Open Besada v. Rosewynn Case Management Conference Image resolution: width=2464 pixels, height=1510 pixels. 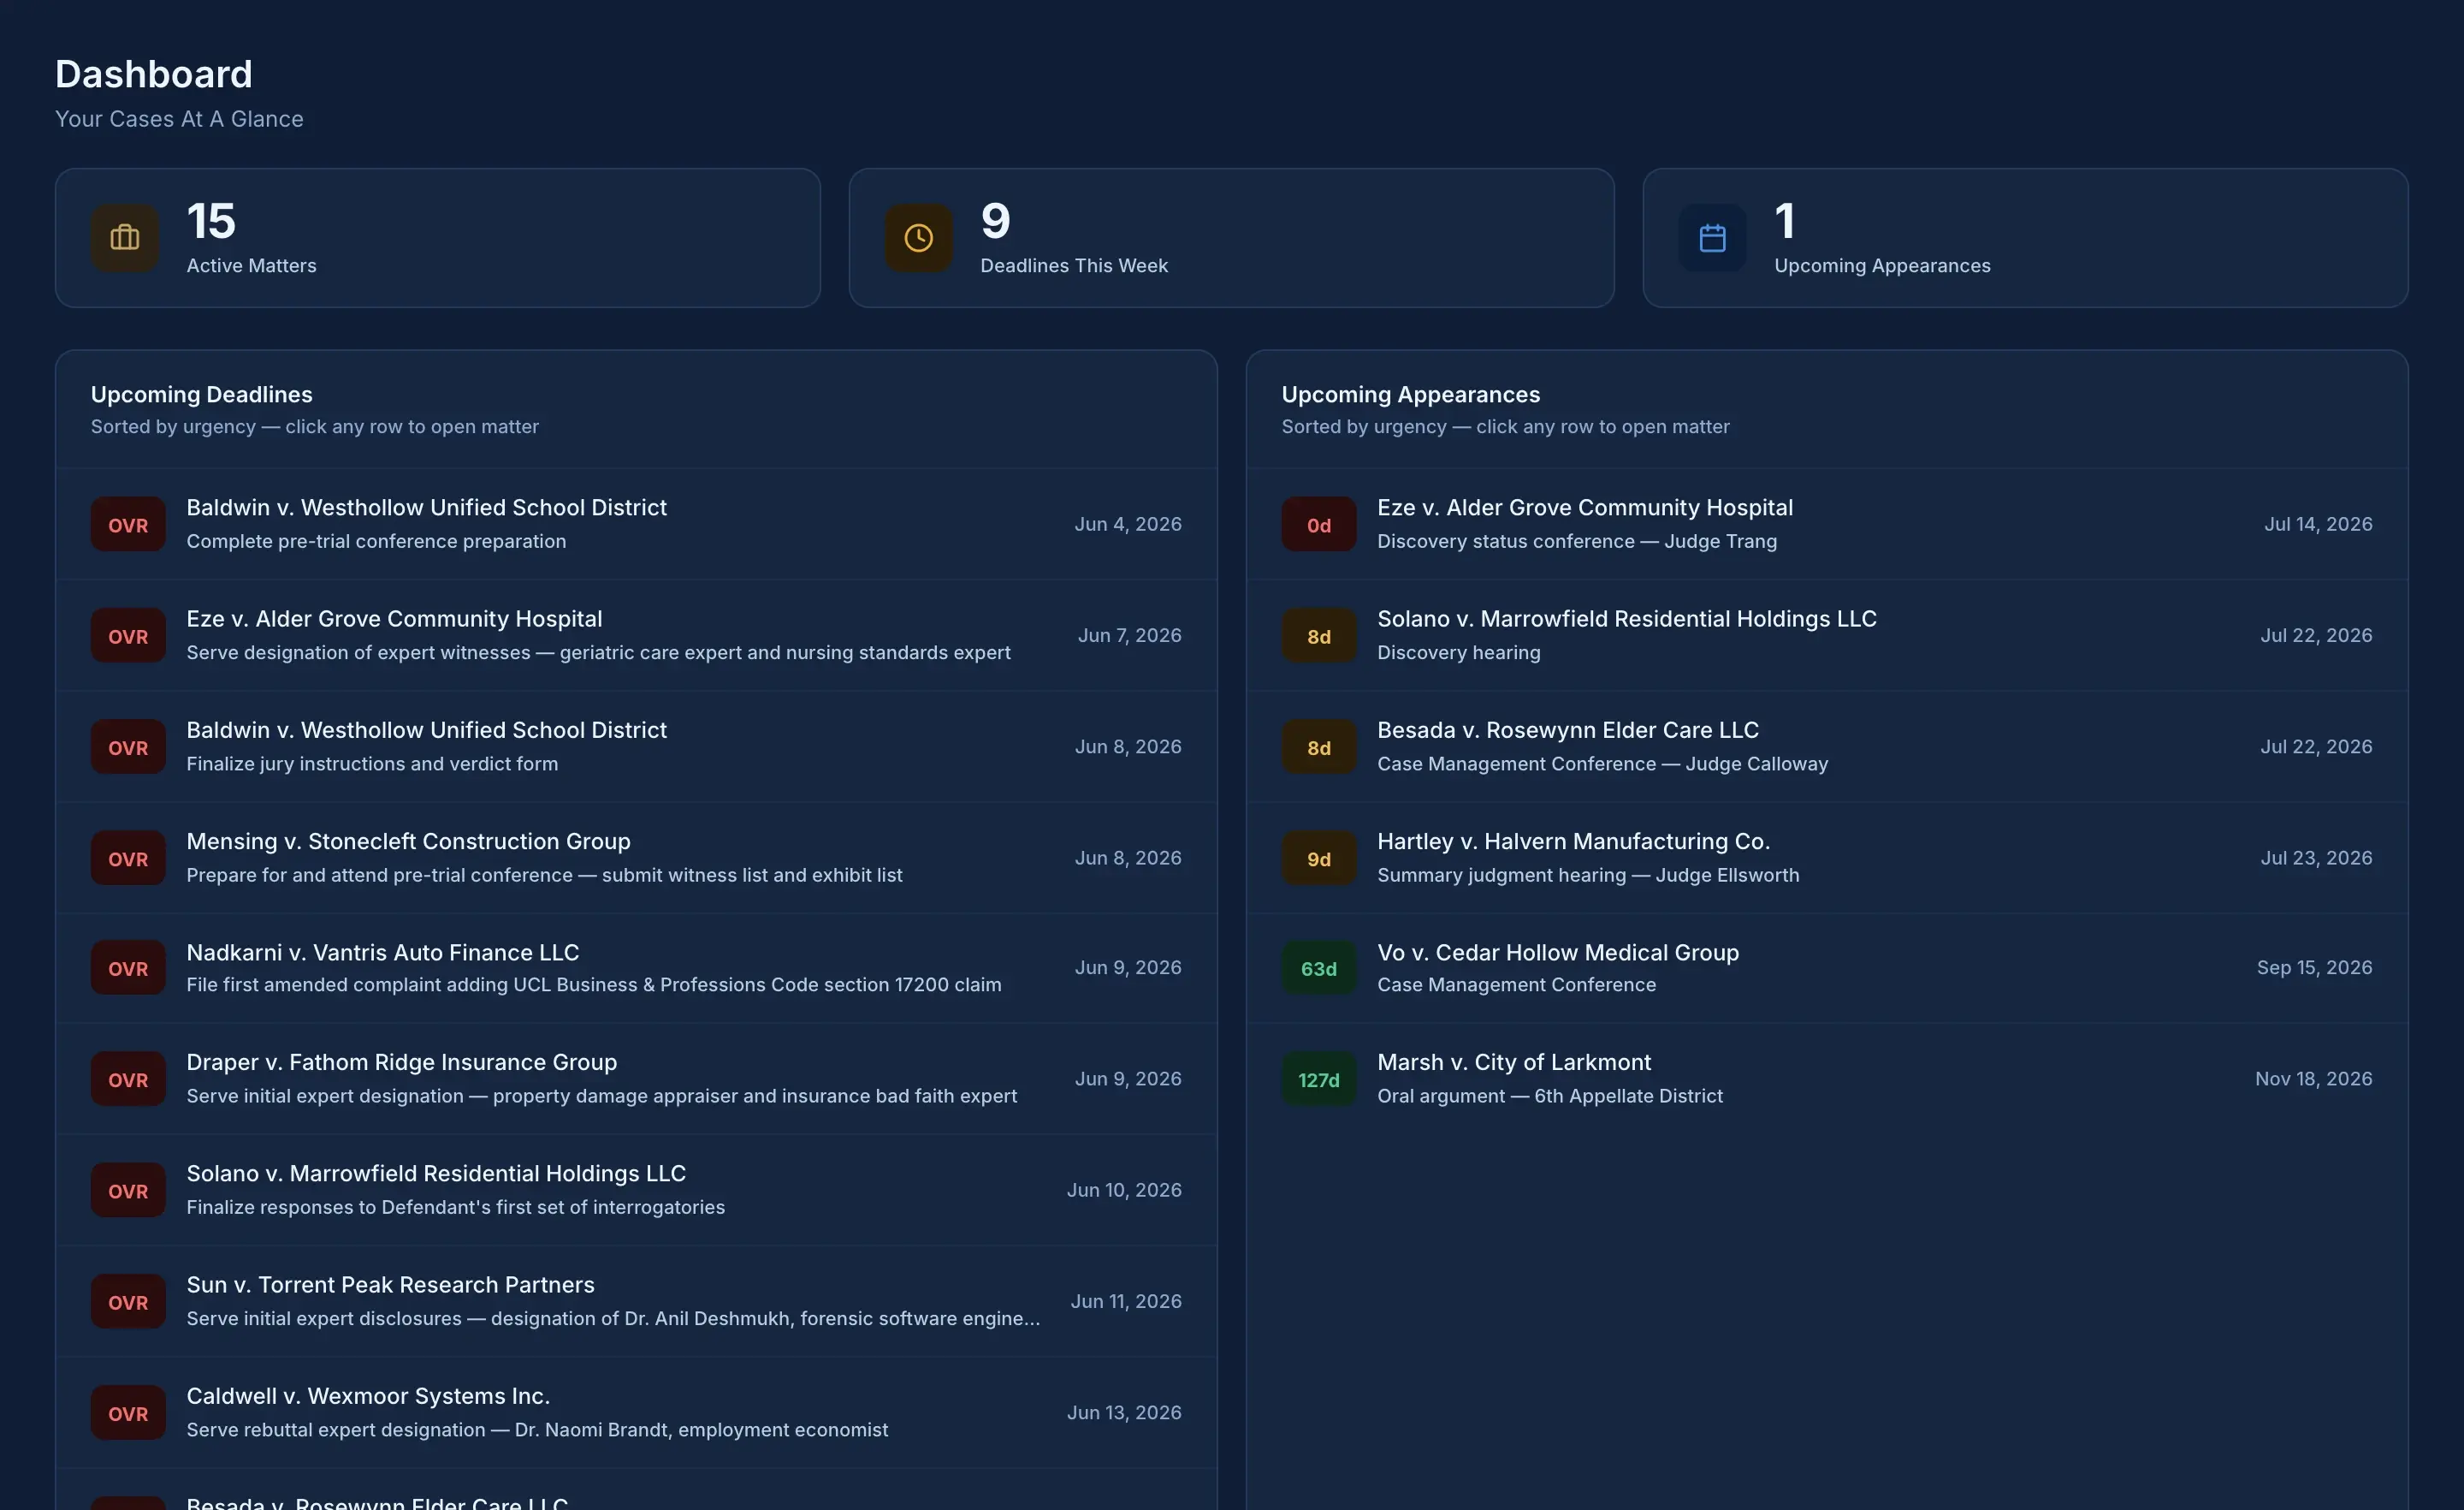pyautogui.click(x=1827, y=746)
